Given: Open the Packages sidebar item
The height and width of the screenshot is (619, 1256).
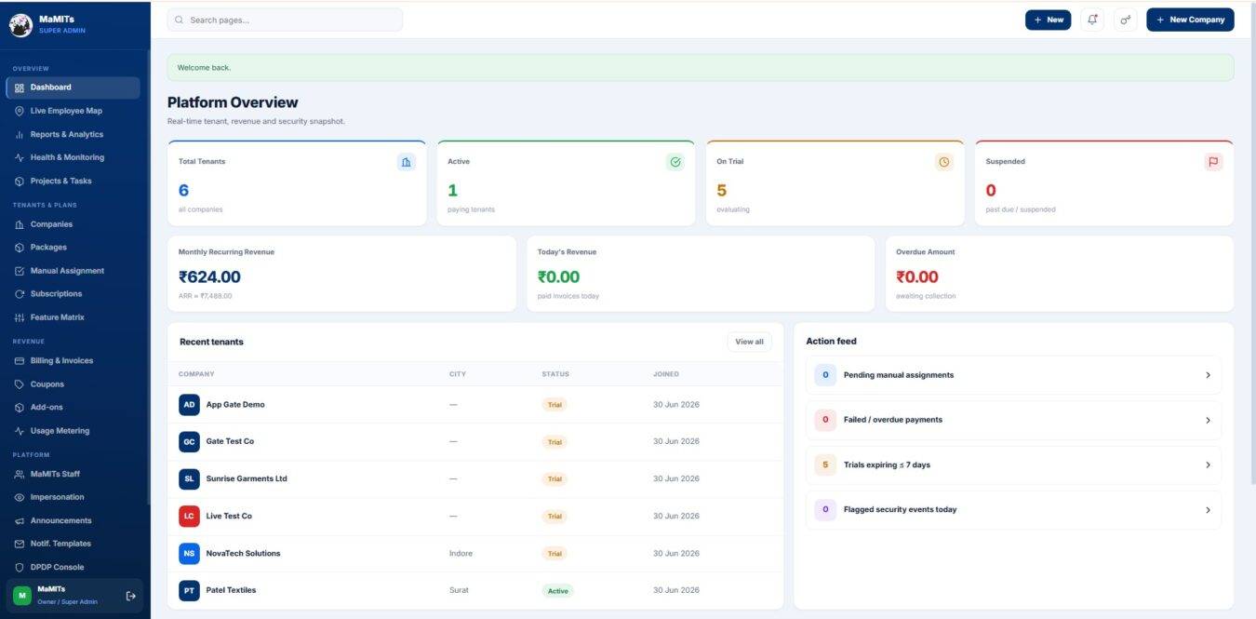Looking at the screenshot, I should (x=73, y=248).
